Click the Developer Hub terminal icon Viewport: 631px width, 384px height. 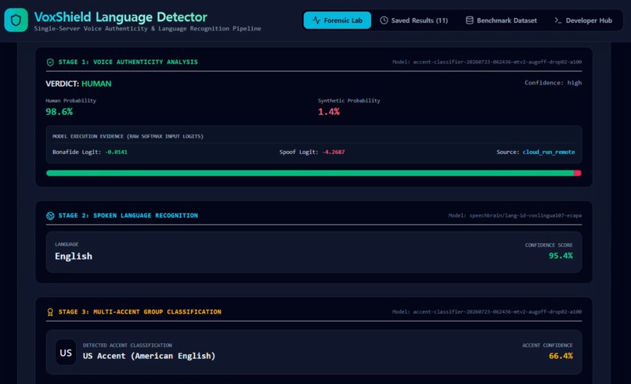[x=557, y=20]
